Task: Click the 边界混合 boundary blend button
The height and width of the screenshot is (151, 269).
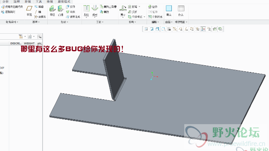Action: pyautogui.click(x=73, y=17)
